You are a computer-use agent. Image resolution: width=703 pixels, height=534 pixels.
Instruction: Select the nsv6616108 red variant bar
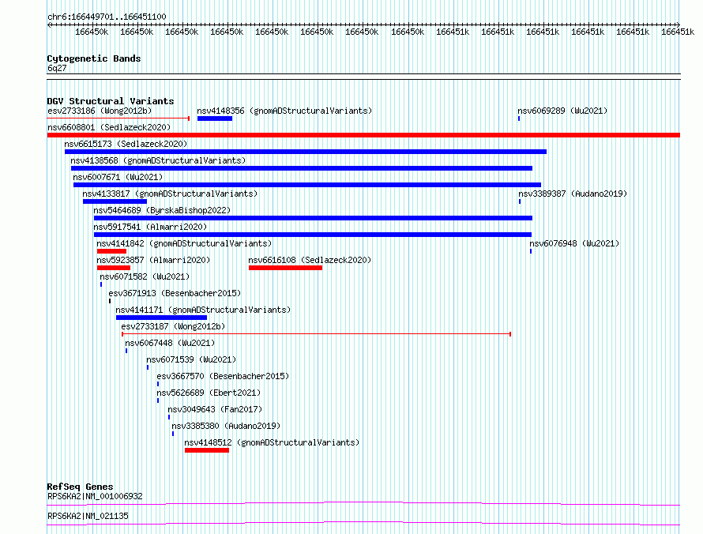pos(286,268)
